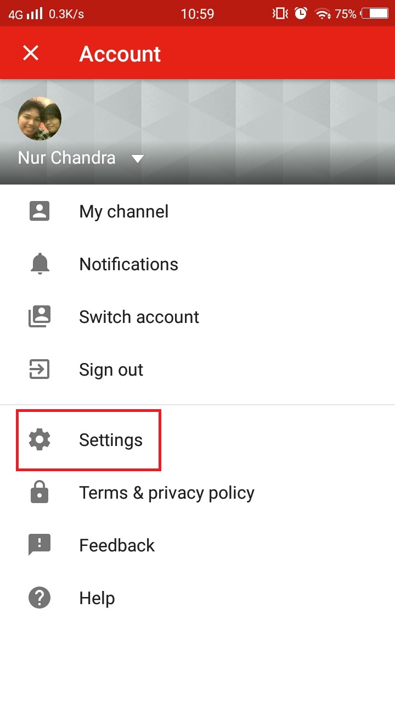Open the My channel menu item
The width and height of the screenshot is (395, 703).
tap(124, 211)
